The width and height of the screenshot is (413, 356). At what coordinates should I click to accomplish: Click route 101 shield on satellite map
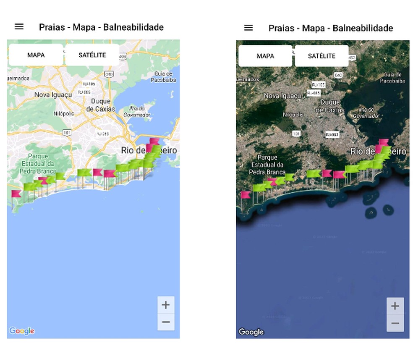pyautogui.click(x=296, y=133)
